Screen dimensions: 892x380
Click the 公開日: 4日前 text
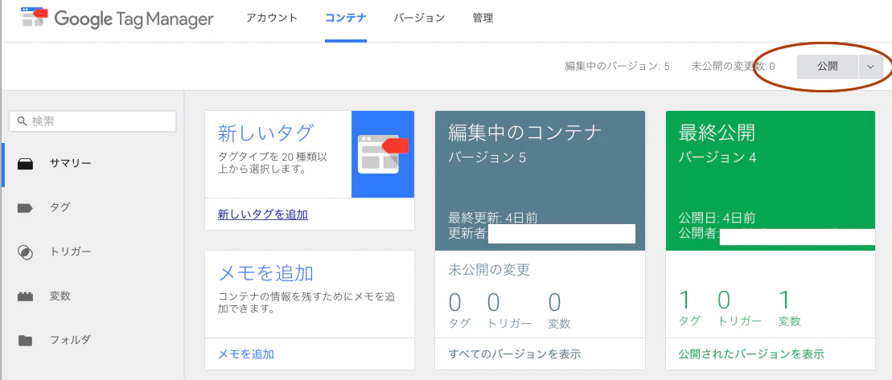click(x=717, y=218)
